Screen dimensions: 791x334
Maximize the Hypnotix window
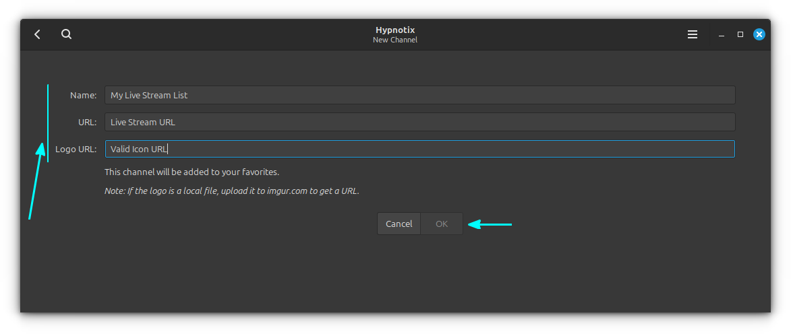pyautogui.click(x=740, y=34)
